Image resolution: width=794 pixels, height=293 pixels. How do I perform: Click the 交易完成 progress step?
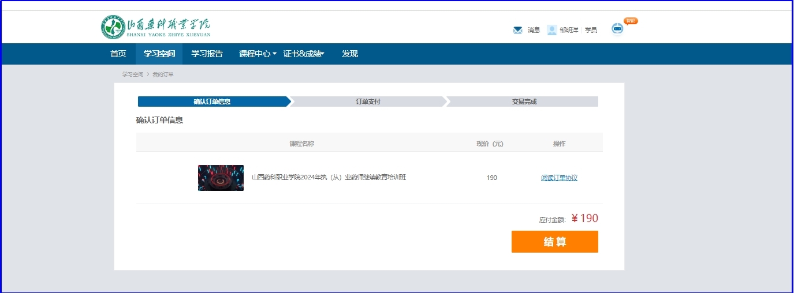[x=524, y=102]
